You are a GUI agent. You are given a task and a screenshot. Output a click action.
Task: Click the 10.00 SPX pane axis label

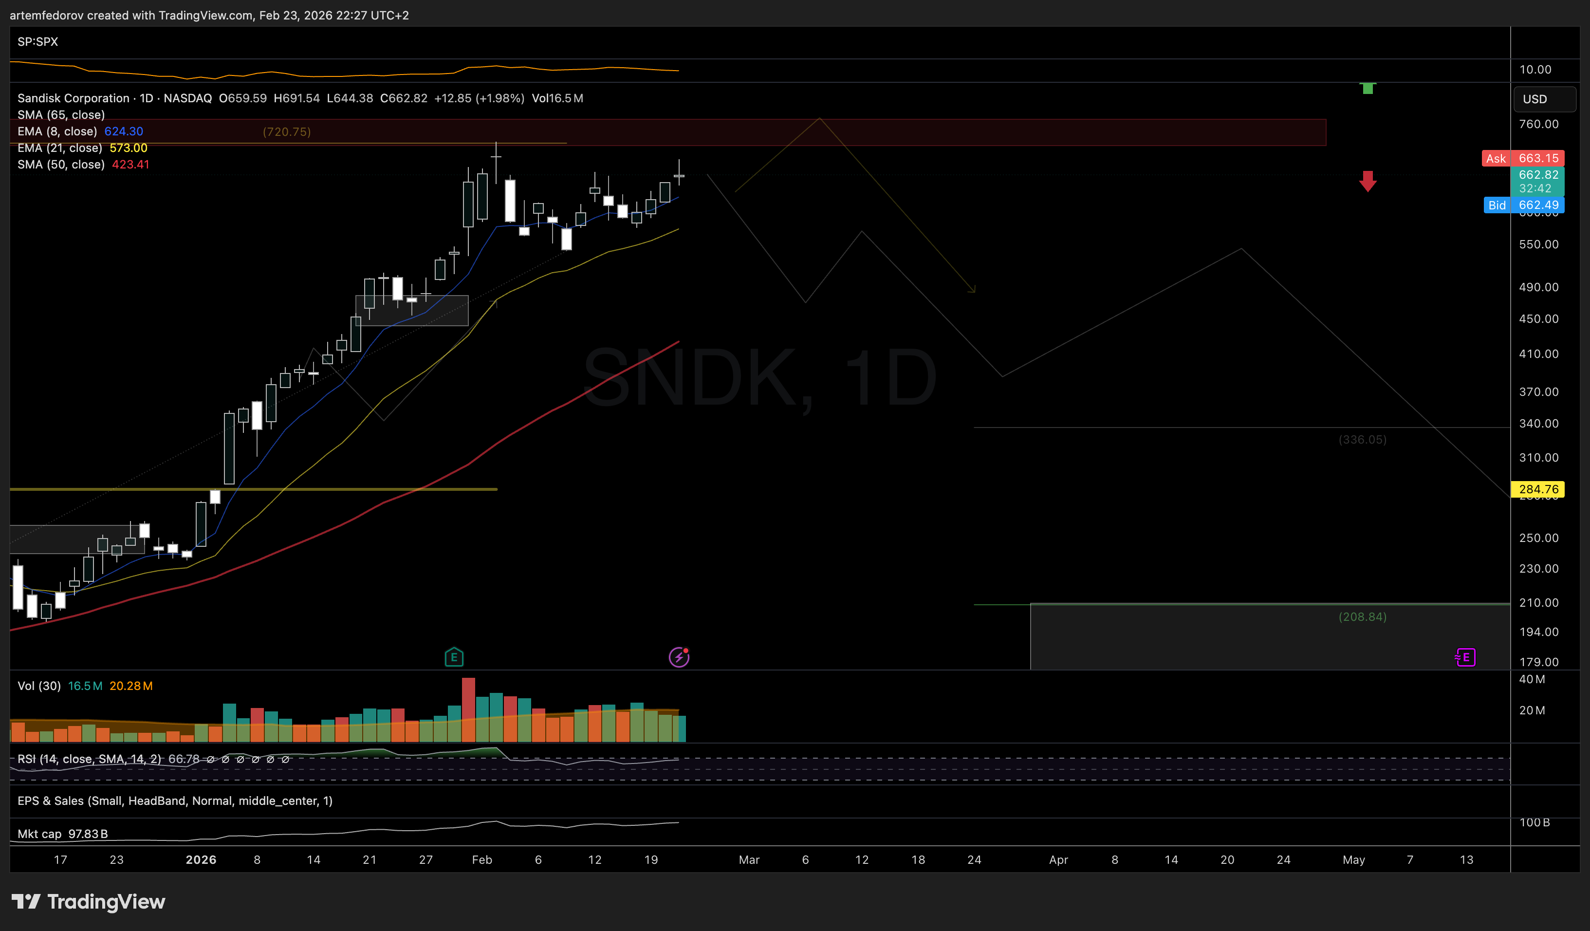tap(1535, 70)
